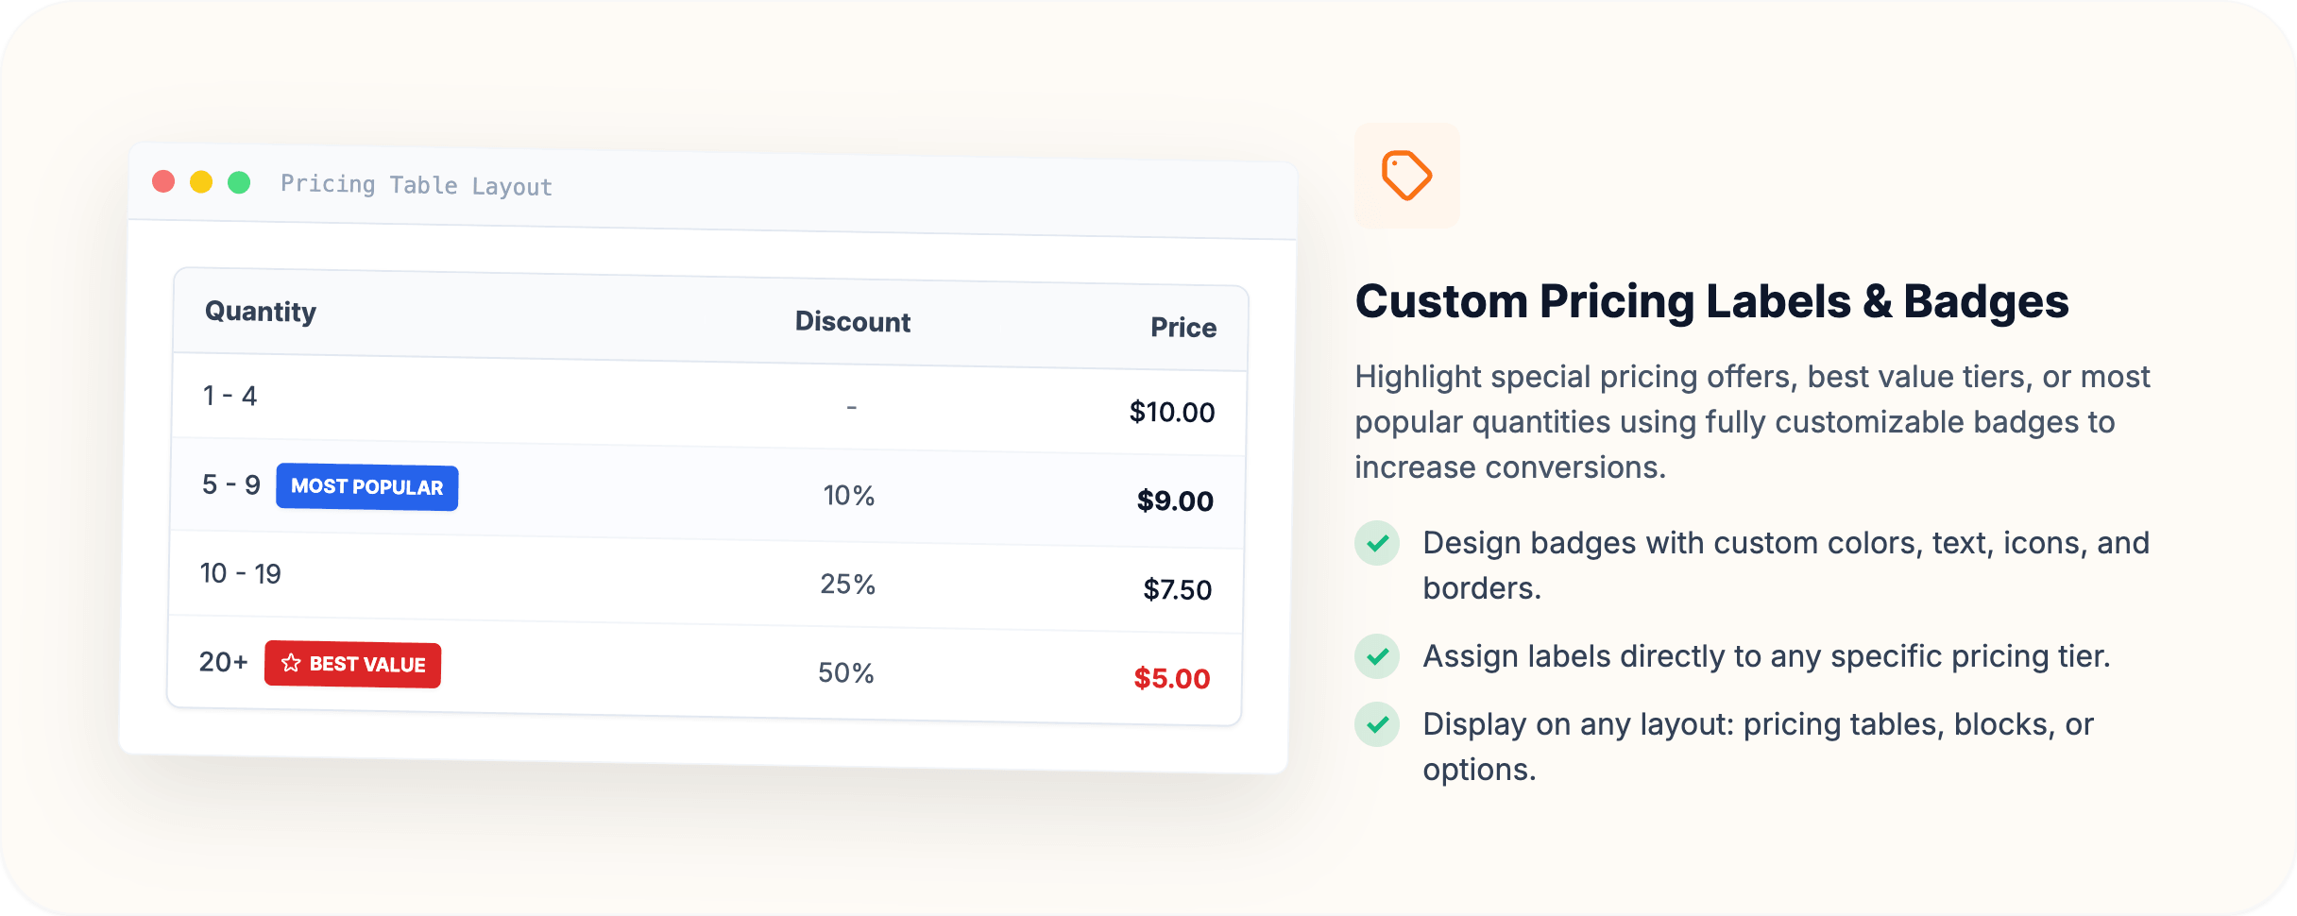Click the orange price tag icon

coord(1406,175)
